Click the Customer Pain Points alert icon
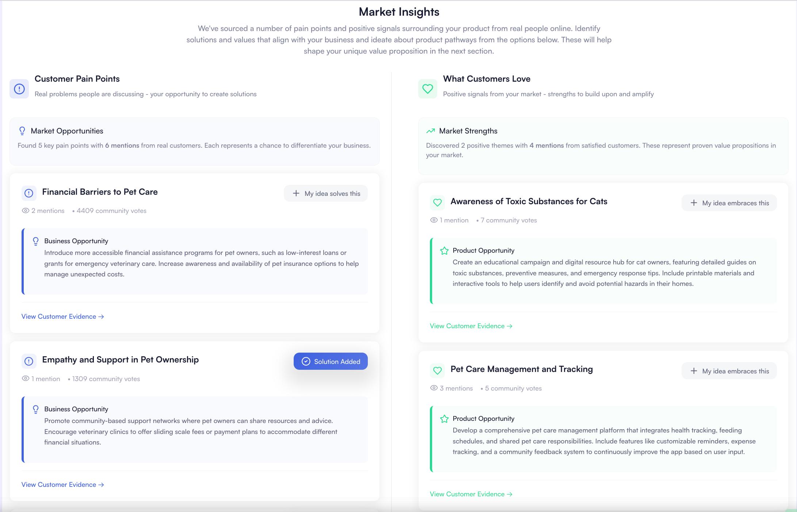The image size is (797, 512). (19, 89)
